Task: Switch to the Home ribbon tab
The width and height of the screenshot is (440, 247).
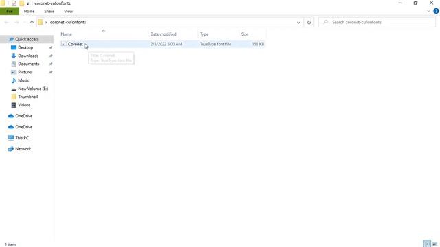Action: point(29,11)
